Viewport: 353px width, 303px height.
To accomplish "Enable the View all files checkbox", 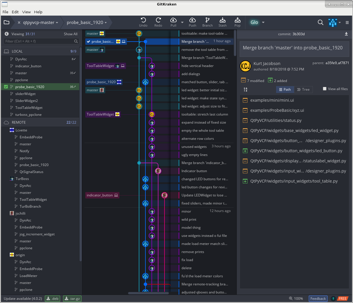I will [x=325, y=89].
